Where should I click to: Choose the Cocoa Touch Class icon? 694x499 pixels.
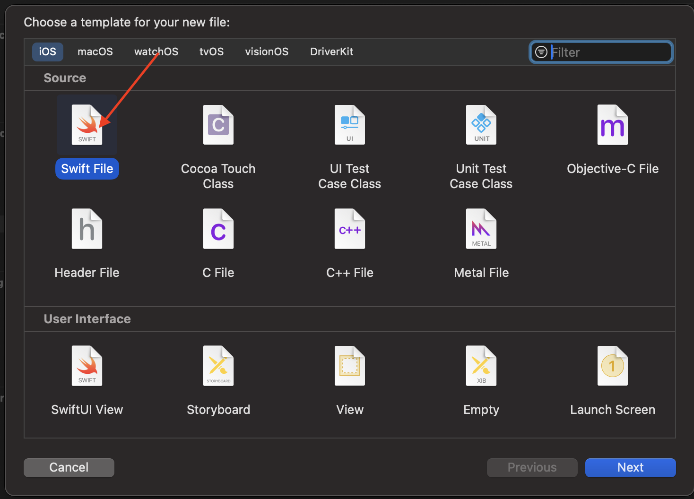tap(218, 125)
